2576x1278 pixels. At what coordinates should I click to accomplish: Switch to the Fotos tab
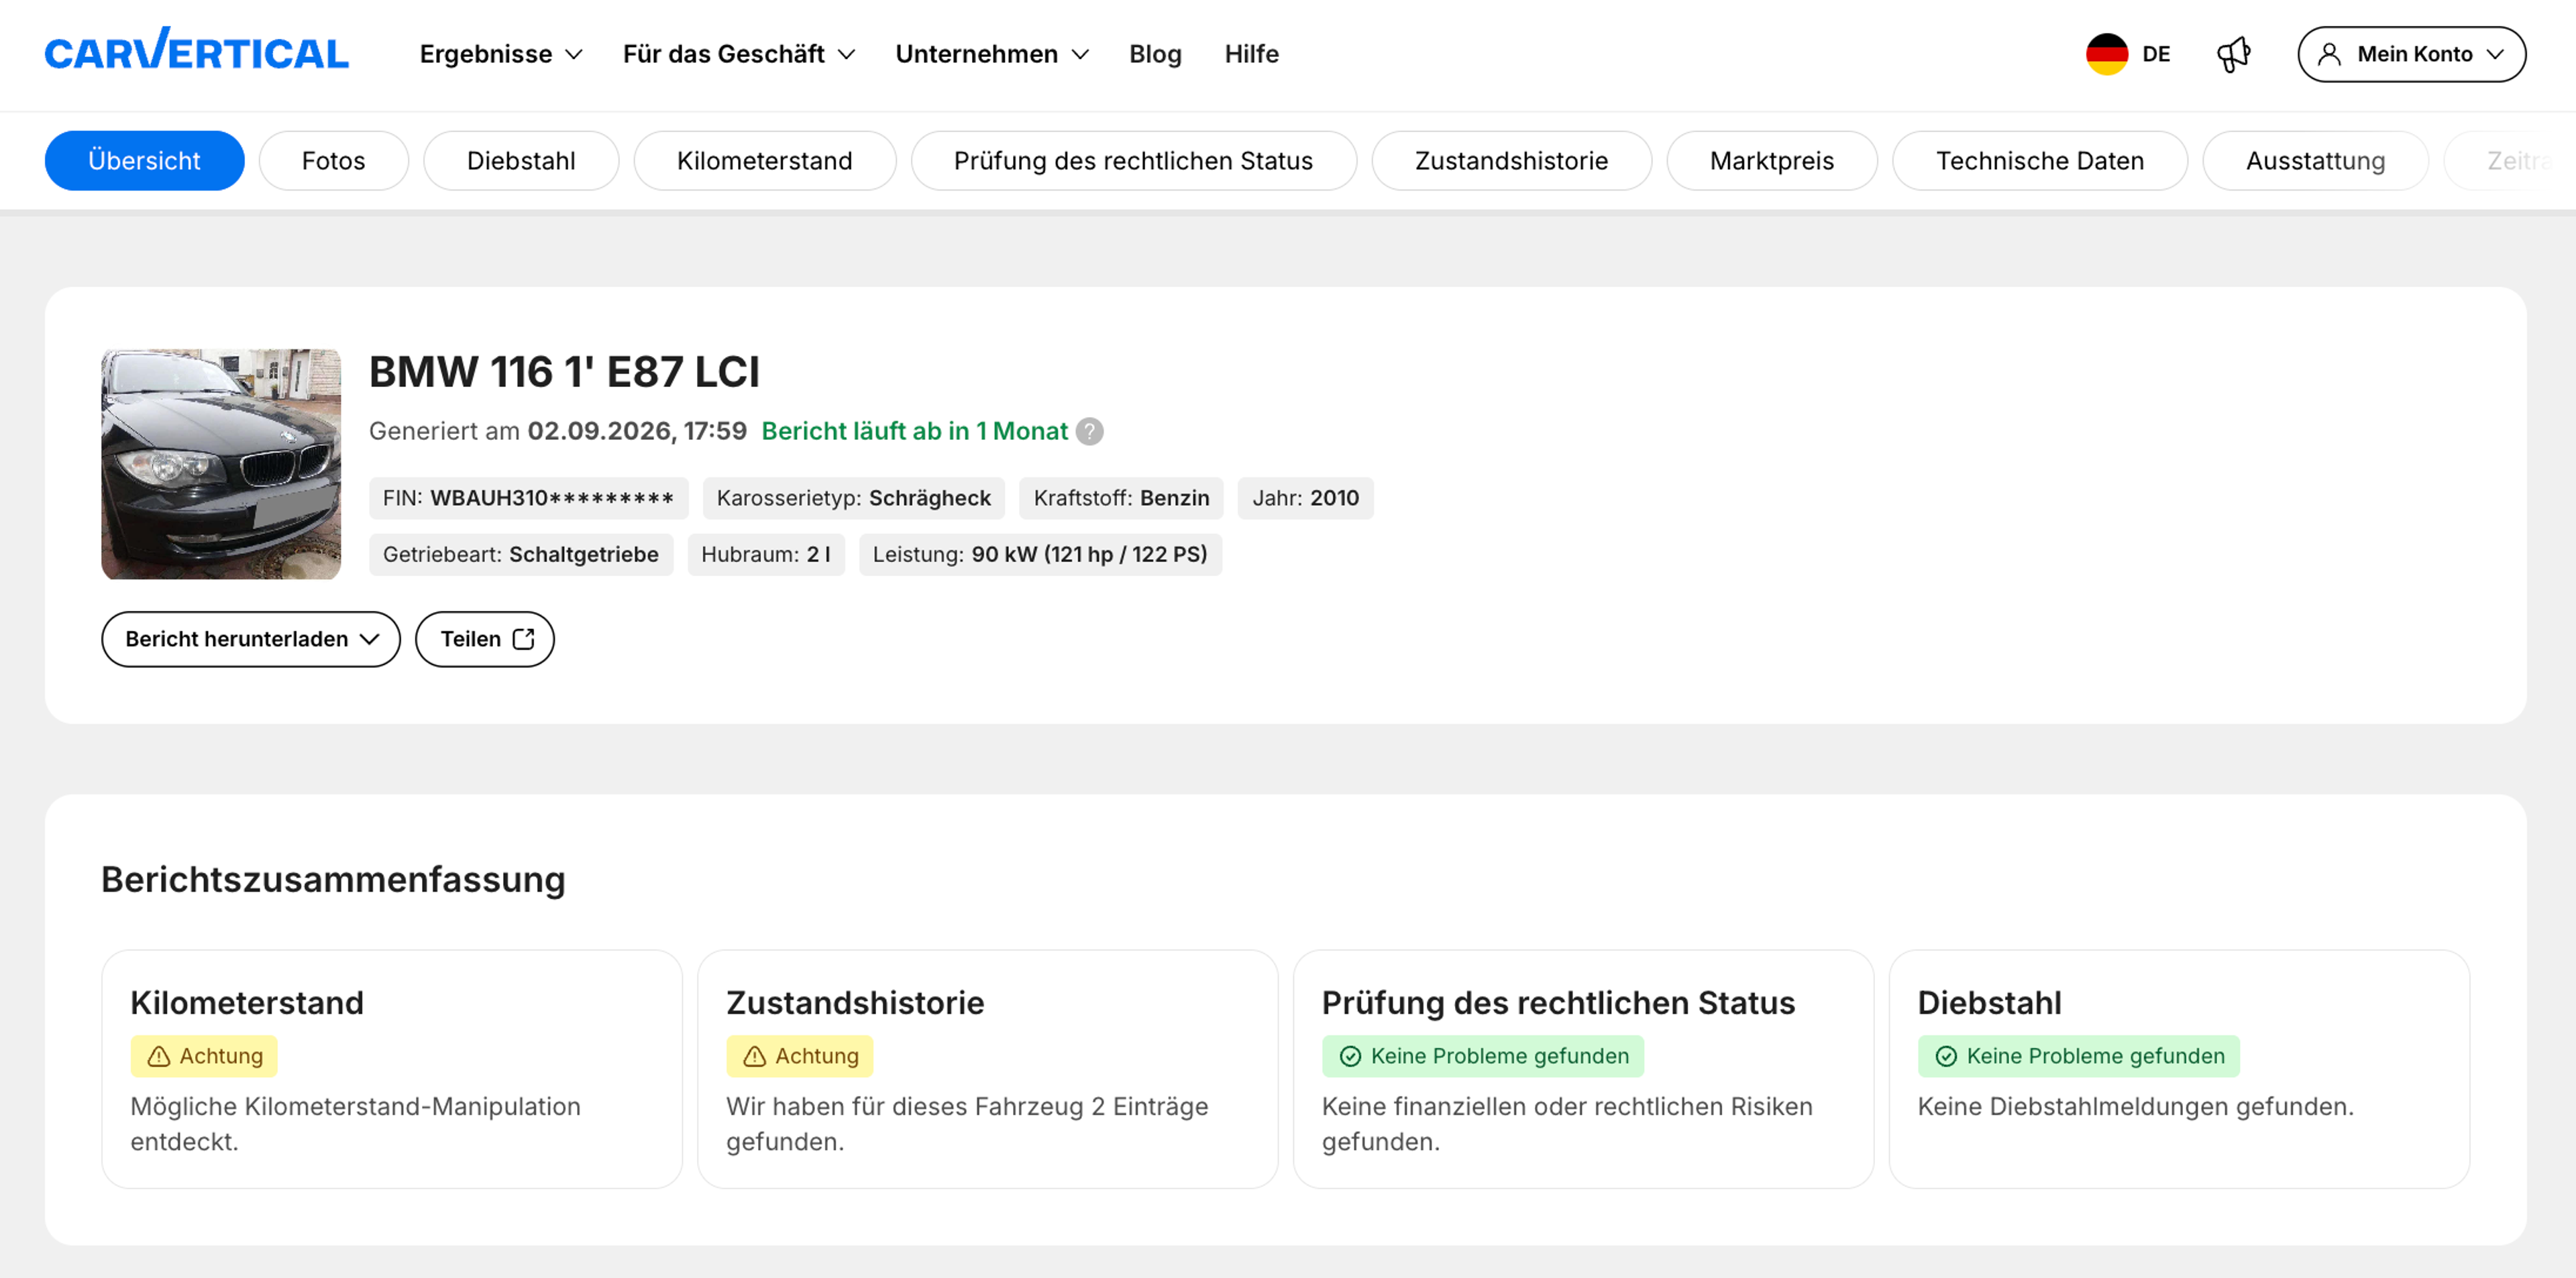333,160
